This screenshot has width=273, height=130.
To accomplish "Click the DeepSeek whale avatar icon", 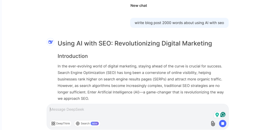I will [x=51, y=42].
